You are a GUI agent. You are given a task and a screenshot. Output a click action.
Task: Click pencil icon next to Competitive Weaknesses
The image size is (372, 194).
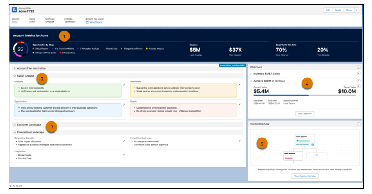(x=240, y=141)
